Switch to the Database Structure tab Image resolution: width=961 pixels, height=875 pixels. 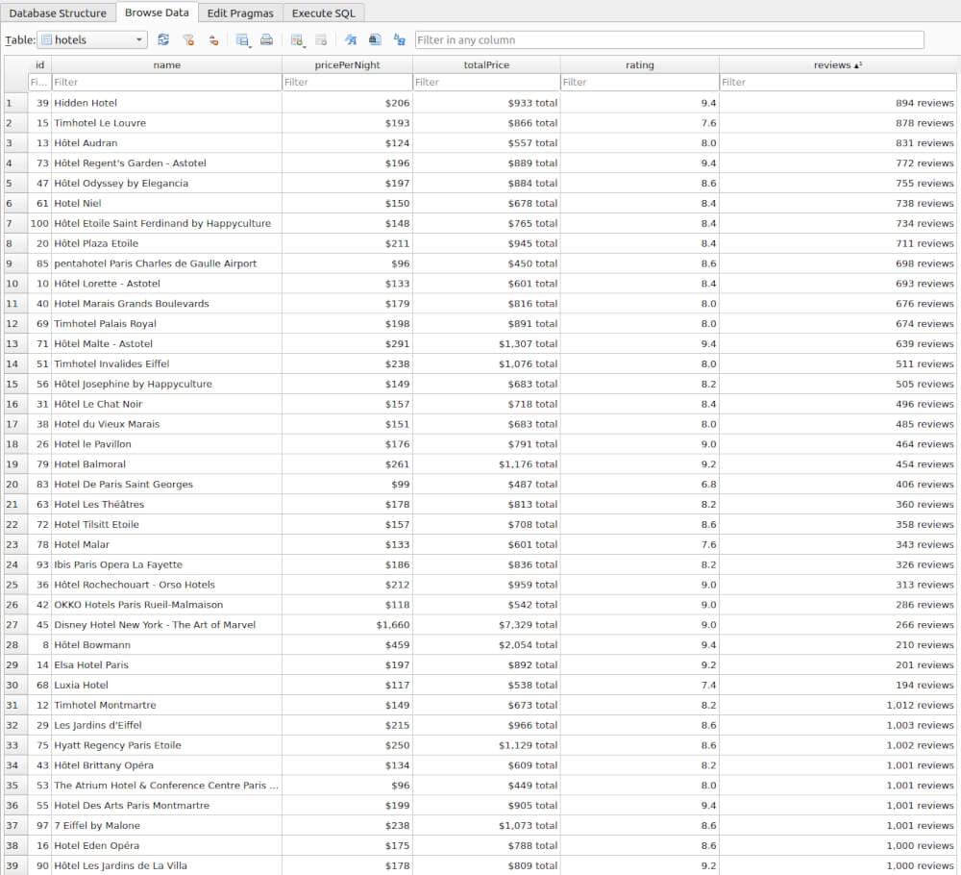(59, 12)
